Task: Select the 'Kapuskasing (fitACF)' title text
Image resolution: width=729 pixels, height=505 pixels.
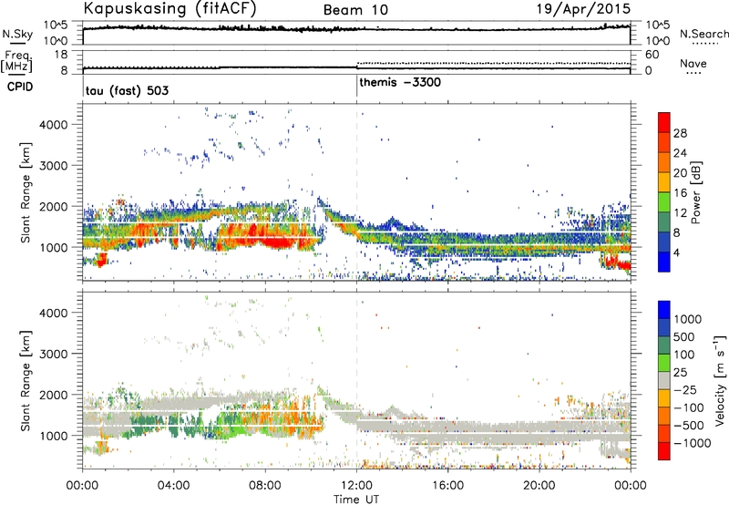Action: point(169,8)
